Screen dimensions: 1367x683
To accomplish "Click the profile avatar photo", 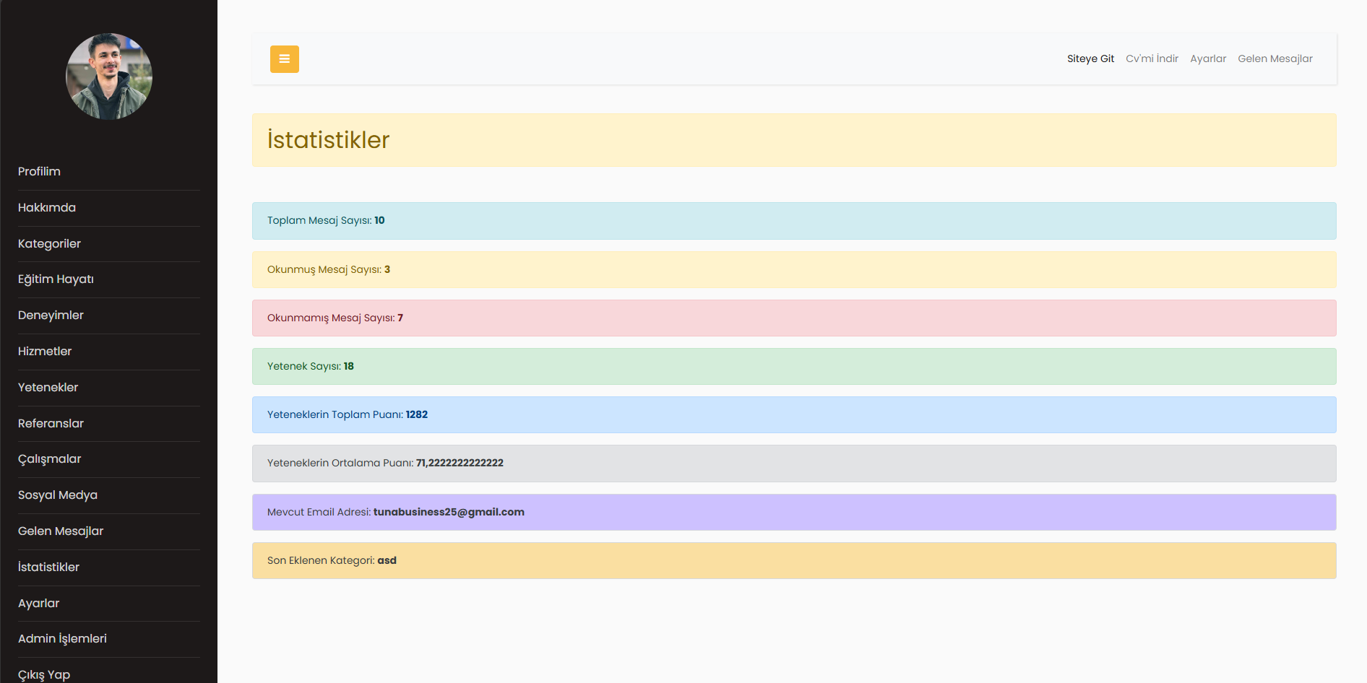I will click(x=109, y=77).
